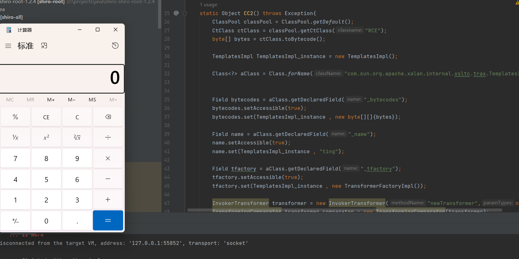Tap digit 1 on calculator
Screen dimensions: 519x259
click(x=15, y=200)
